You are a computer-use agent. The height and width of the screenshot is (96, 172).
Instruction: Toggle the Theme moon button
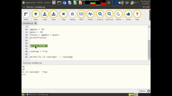118,15
